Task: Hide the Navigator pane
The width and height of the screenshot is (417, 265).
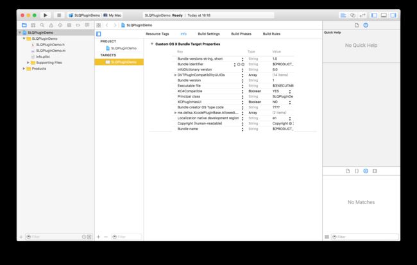Action: (374, 15)
